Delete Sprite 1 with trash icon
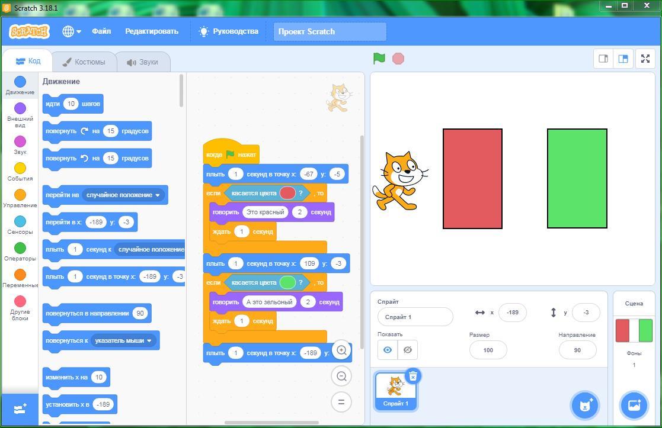This screenshot has width=662, height=428. pos(413,376)
